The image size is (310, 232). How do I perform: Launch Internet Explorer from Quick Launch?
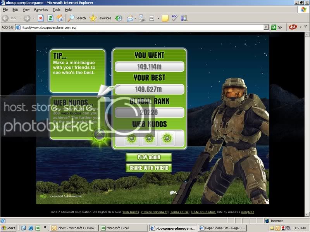[31, 228]
